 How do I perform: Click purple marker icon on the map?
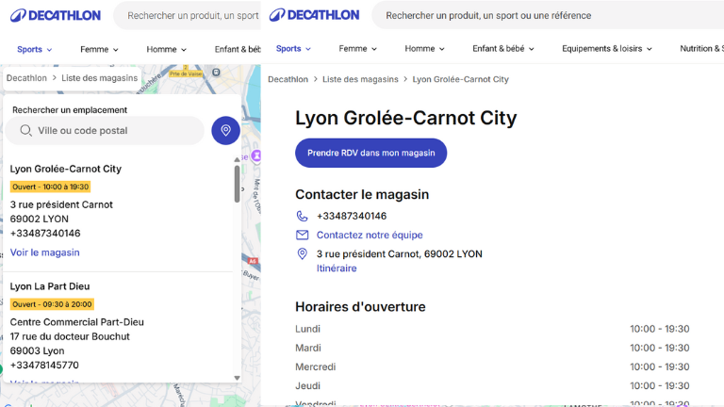coord(256,155)
